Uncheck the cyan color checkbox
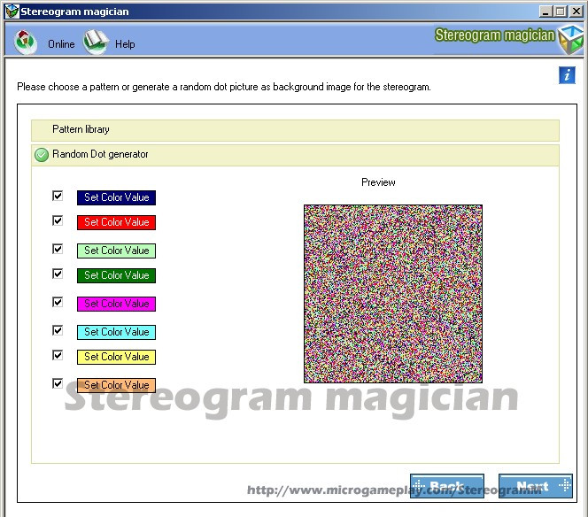The height and width of the screenshot is (517, 588). pos(58,330)
